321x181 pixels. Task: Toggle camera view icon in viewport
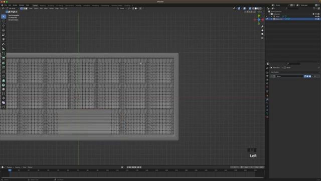262,34
